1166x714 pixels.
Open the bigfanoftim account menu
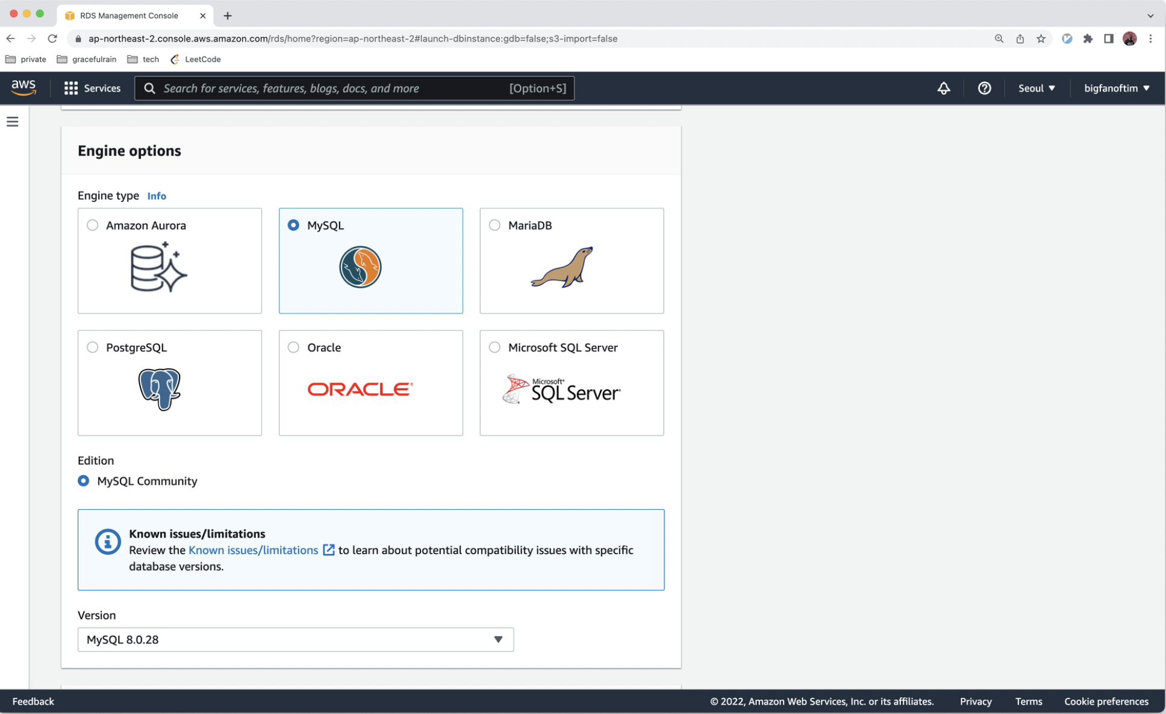(1116, 88)
